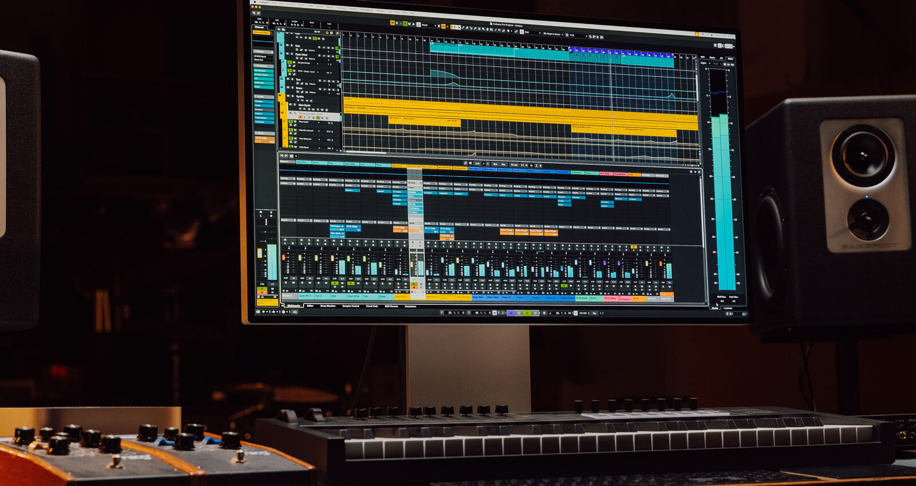This screenshot has width=916, height=486.
Task: Open the Touch automation mode dropdown
Action: [429, 25]
